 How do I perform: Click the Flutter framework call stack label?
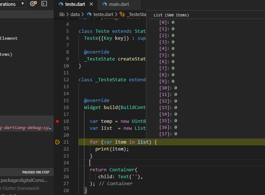20,188
